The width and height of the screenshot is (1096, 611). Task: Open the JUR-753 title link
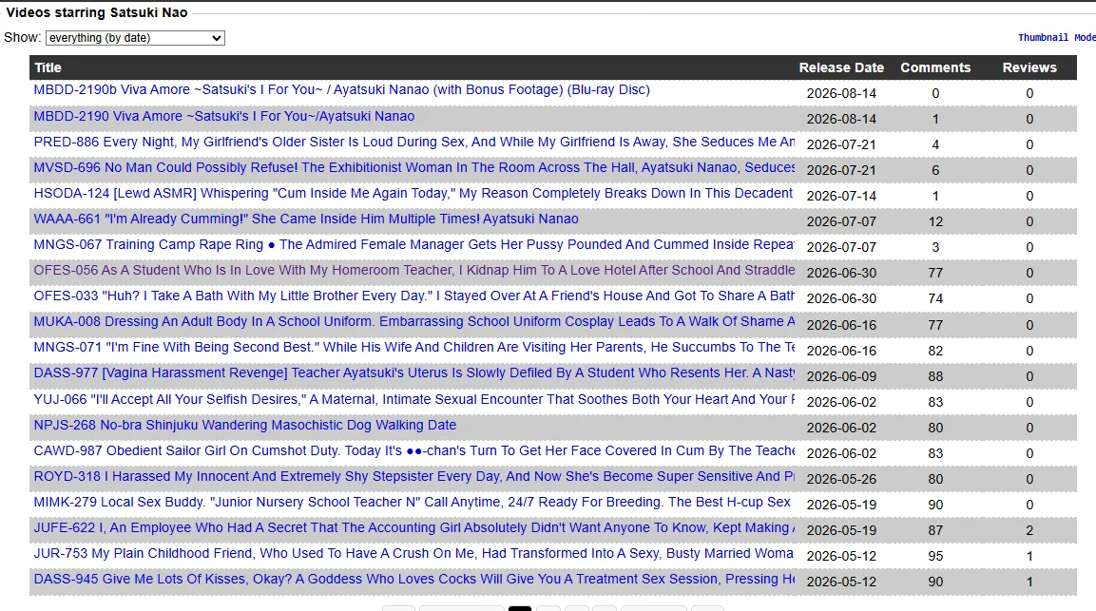pos(413,554)
